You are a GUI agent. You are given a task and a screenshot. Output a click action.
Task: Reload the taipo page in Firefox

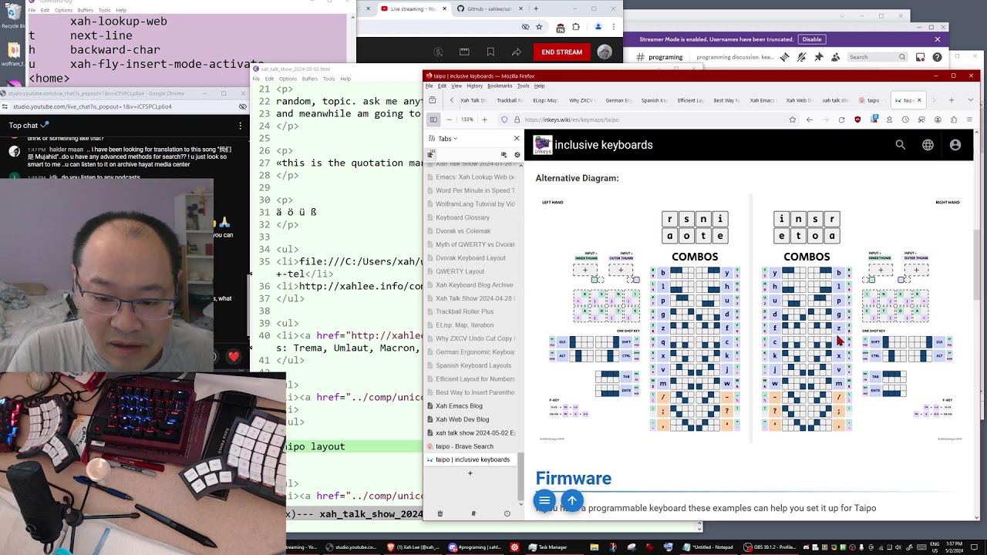[x=841, y=119]
